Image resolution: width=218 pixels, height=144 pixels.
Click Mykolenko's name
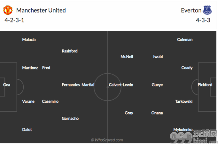183,130
